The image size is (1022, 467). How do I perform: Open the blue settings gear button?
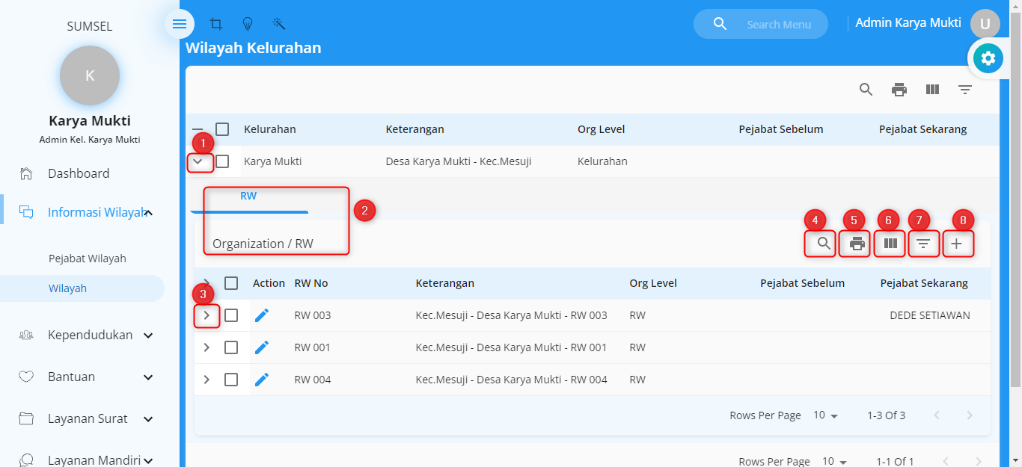point(988,58)
